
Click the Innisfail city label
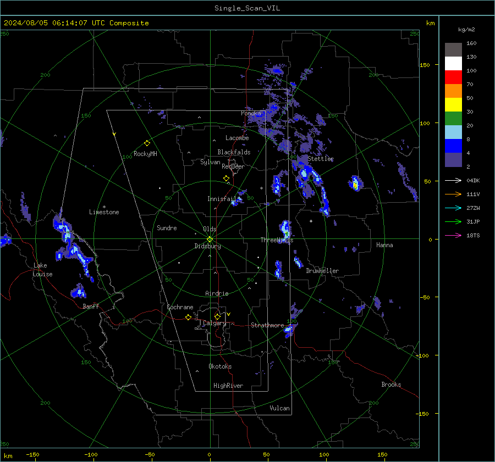point(222,199)
